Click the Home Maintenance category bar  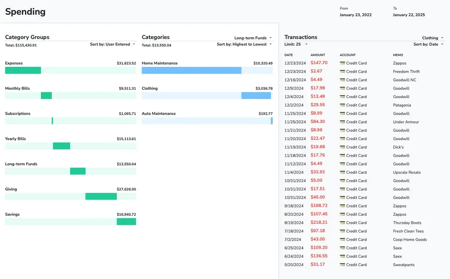tap(191, 70)
